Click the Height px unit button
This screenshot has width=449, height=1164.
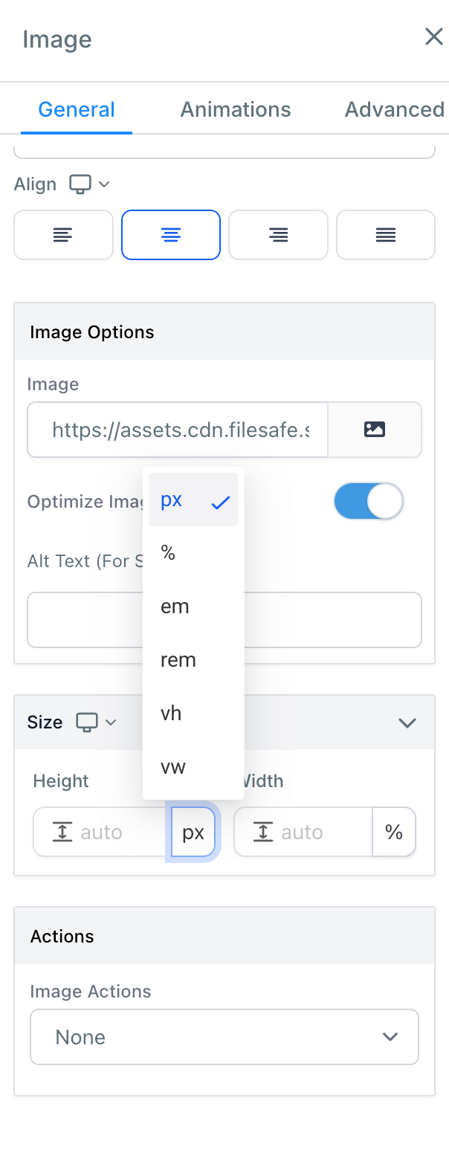tap(193, 832)
